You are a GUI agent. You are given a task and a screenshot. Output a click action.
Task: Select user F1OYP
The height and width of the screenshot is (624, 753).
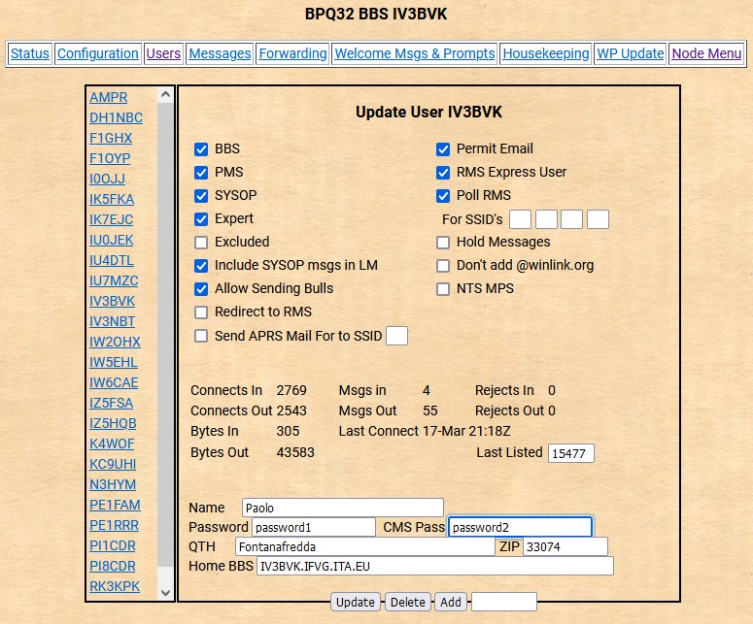pyautogui.click(x=110, y=158)
